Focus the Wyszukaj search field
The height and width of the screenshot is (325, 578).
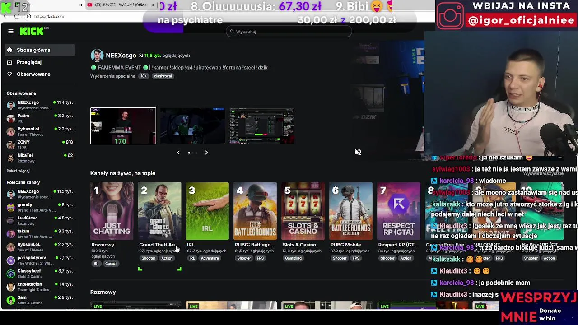click(x=289, y=32)
